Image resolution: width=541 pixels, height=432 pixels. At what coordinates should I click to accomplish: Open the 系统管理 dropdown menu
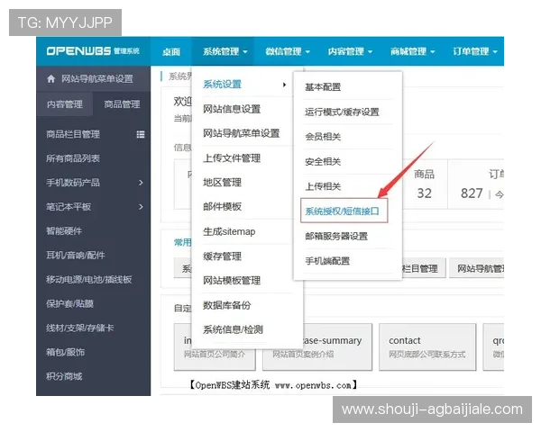coord(225,51)
